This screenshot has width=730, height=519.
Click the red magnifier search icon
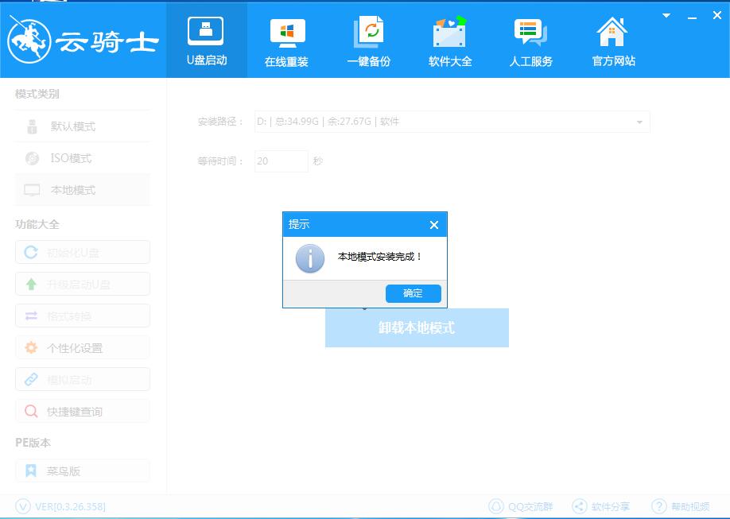(31, 411)
